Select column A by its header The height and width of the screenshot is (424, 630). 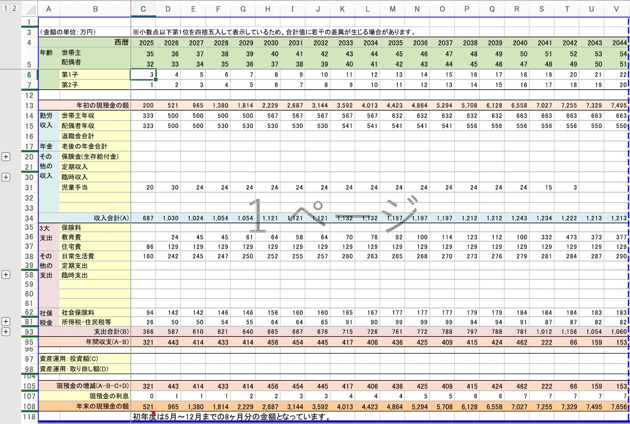49,8
